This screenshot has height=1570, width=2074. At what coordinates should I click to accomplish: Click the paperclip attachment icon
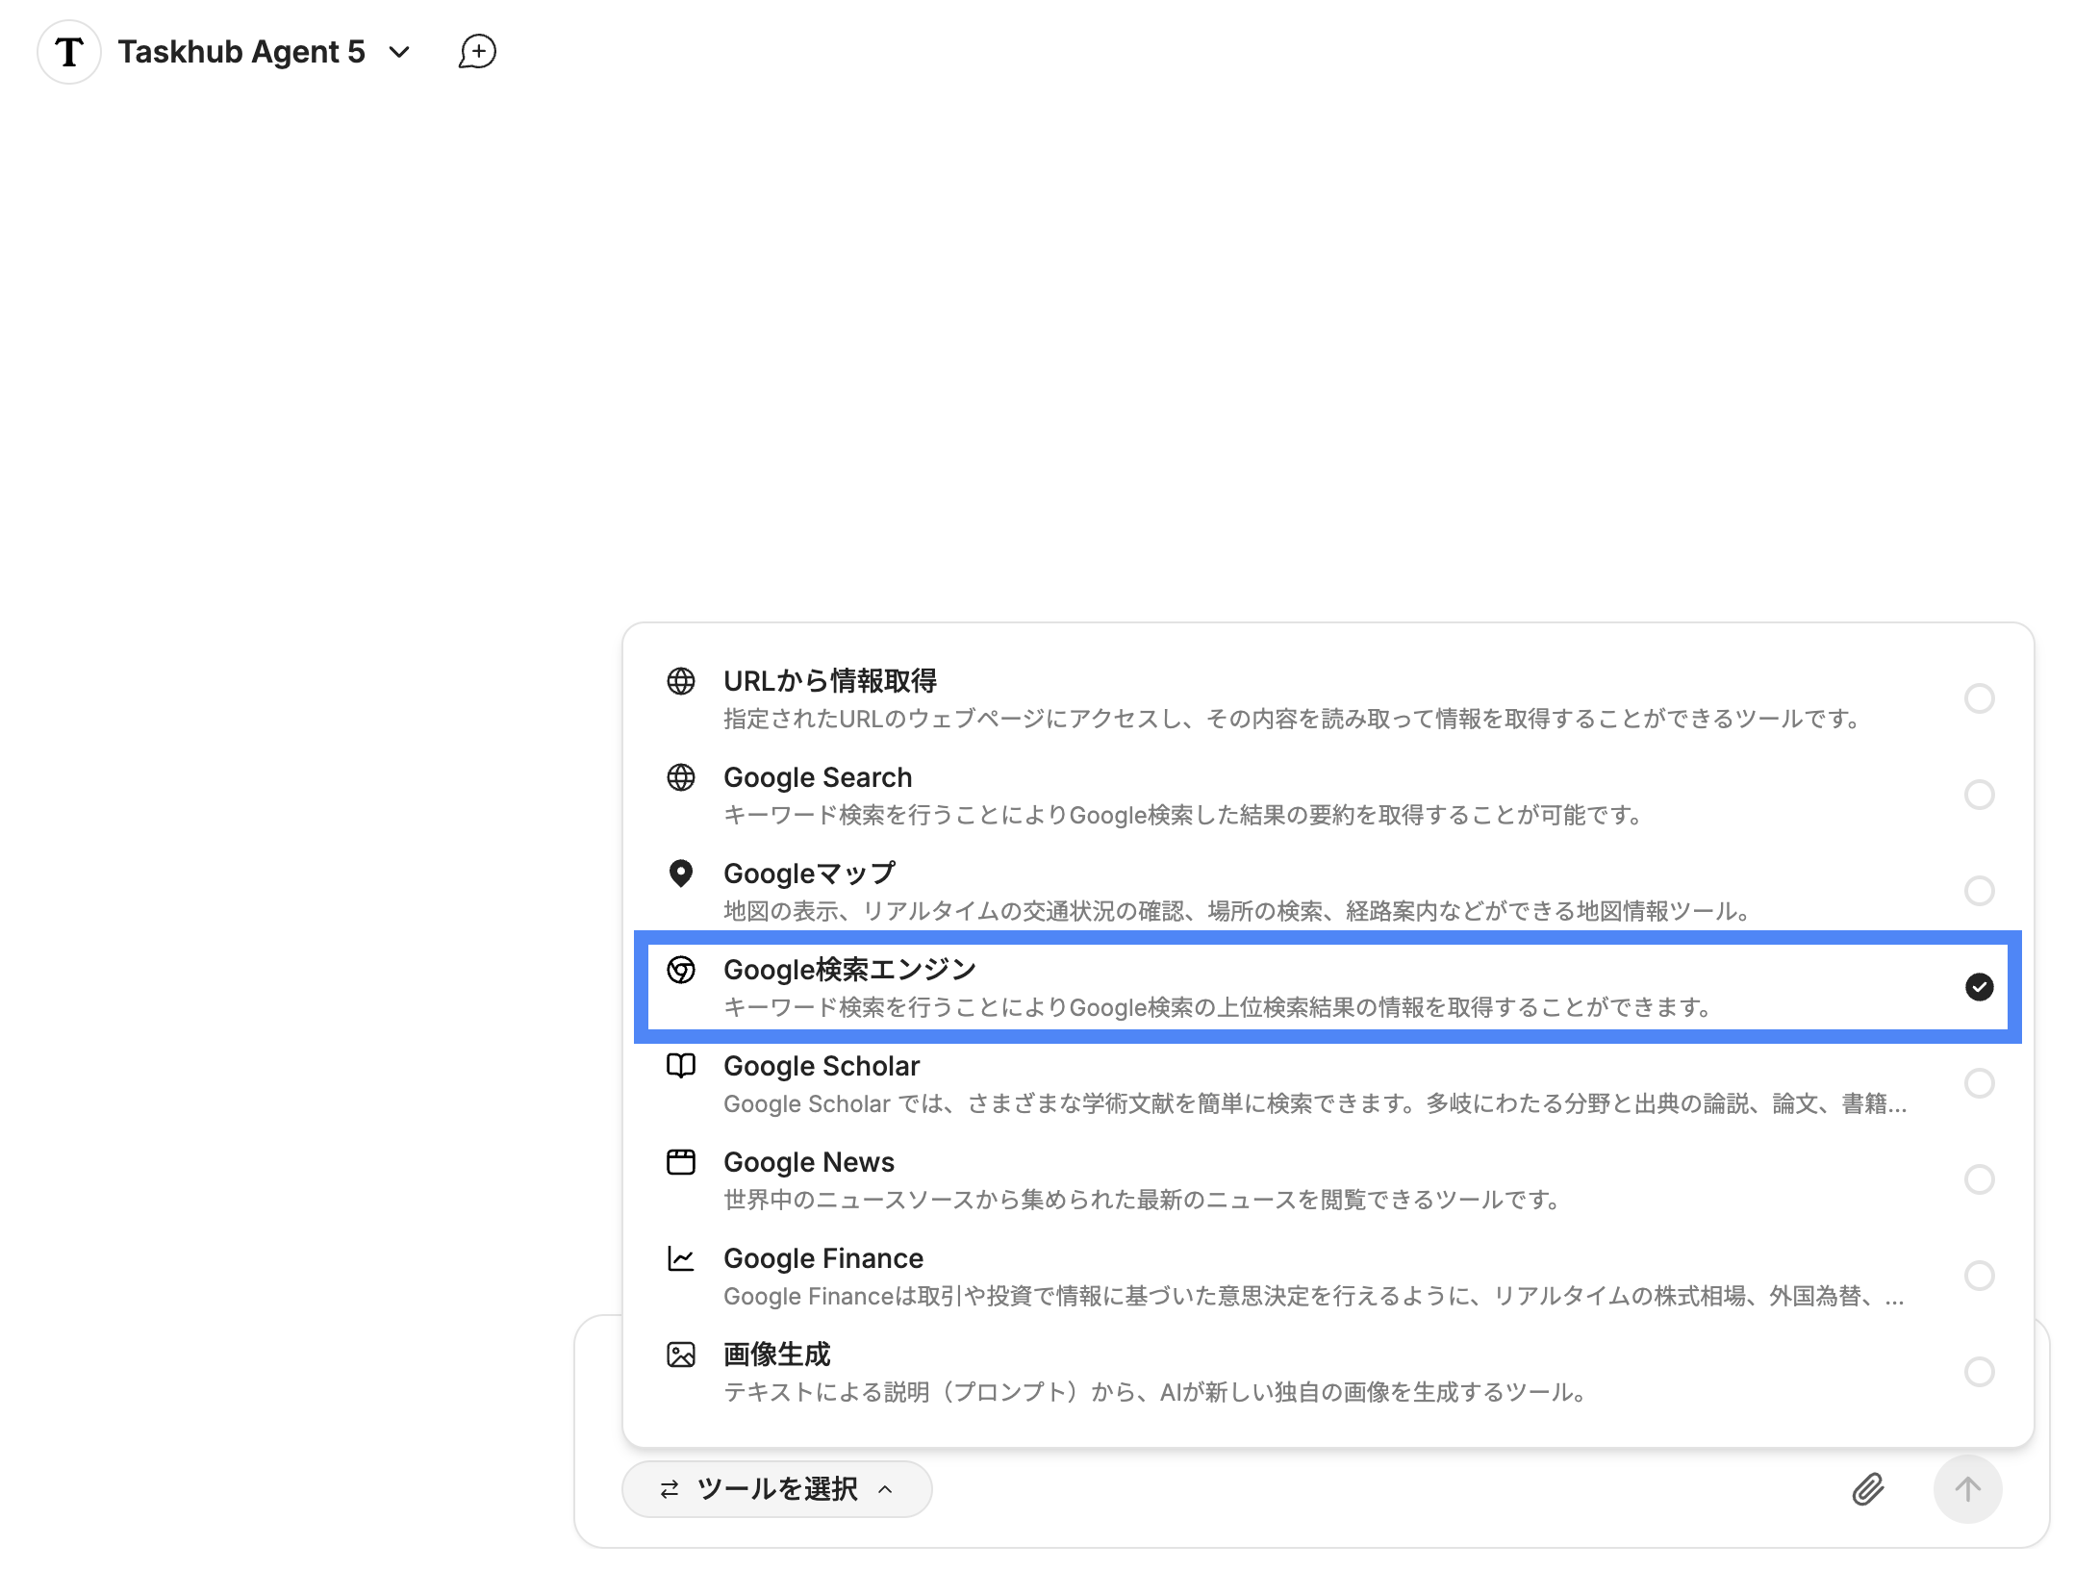[x=1867, y=1489]
